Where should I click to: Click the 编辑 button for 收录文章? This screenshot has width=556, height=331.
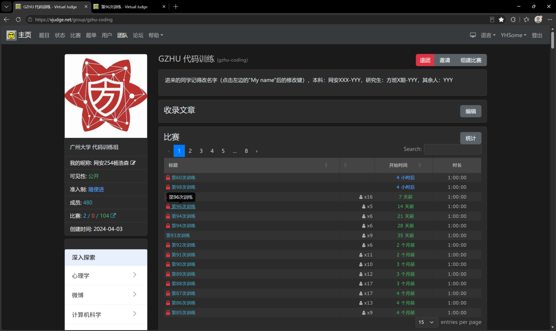coord(471,111)
